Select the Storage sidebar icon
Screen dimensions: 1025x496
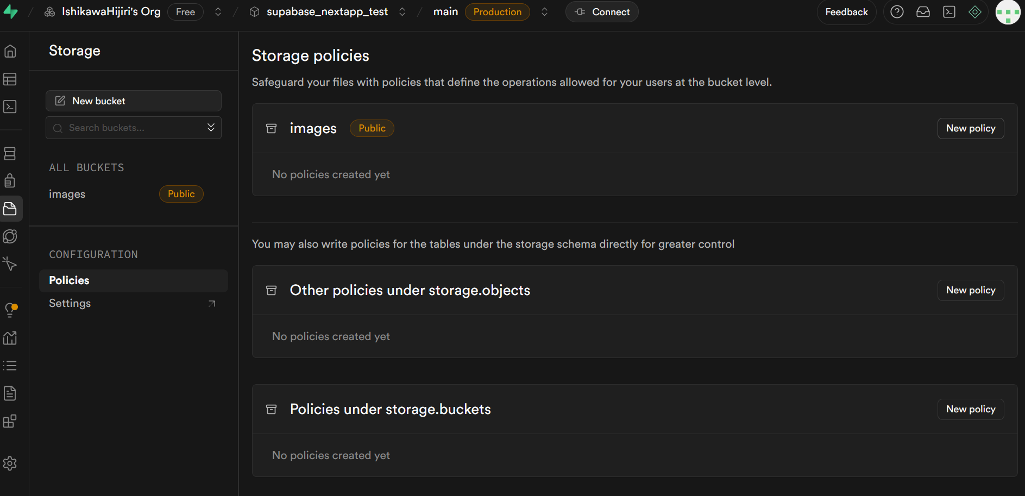[10, 209]
